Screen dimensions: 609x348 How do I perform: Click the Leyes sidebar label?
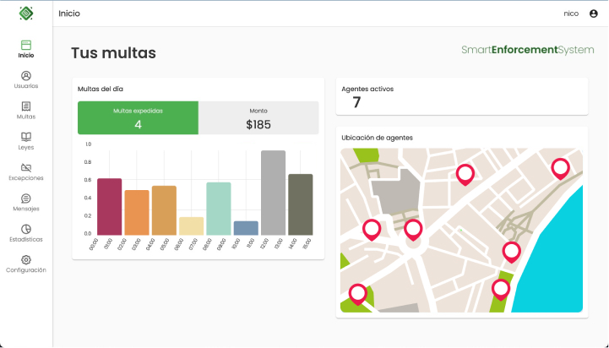click(x=26, y=147)
